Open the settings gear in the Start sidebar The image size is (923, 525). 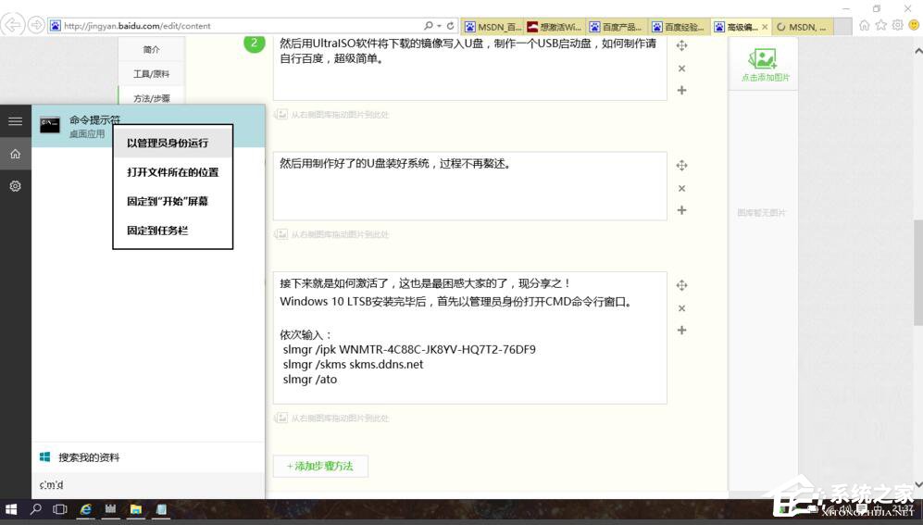pos(15,186)
